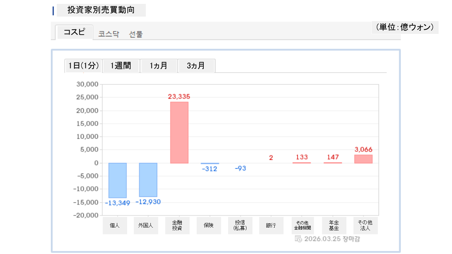452x254 pixels.
Task: Click the 個人 category label
Action: 115,225
